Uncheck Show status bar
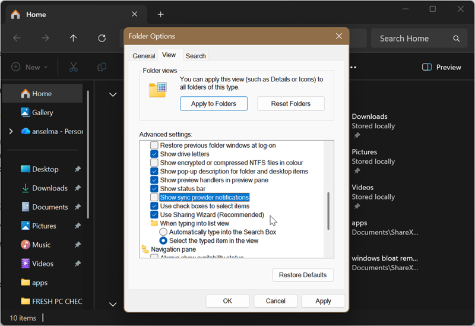The image size is (475, 326). point(154,188)
